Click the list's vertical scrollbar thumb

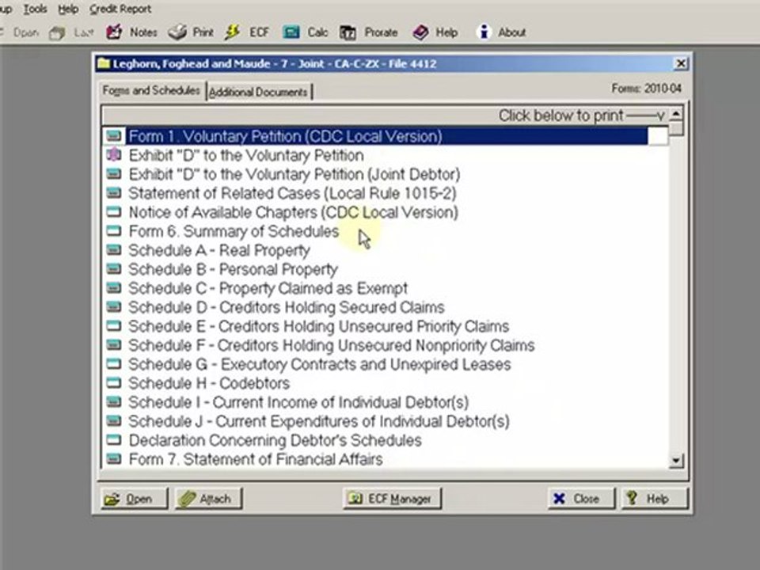pyautogui.click(x=675, y=128)
